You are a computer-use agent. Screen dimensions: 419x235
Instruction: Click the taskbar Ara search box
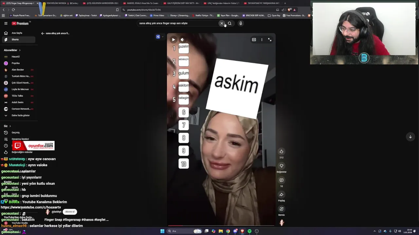tap(185, 231)
